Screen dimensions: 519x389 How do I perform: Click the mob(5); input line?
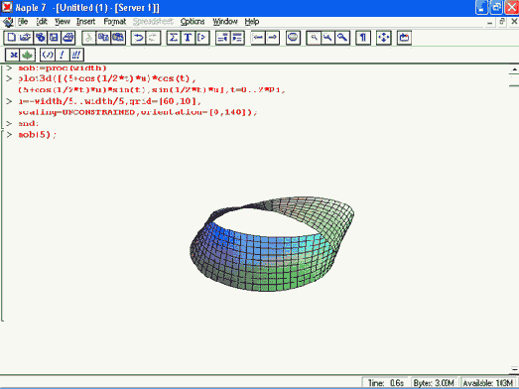(x=37, y=135)
